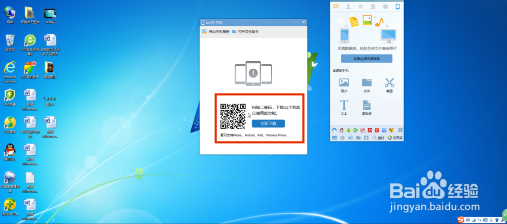This screenshot has width=507, height=224.
Task: Open 未命名 video file on desktop
Action: pyautogui.click(x=50, y=15)
